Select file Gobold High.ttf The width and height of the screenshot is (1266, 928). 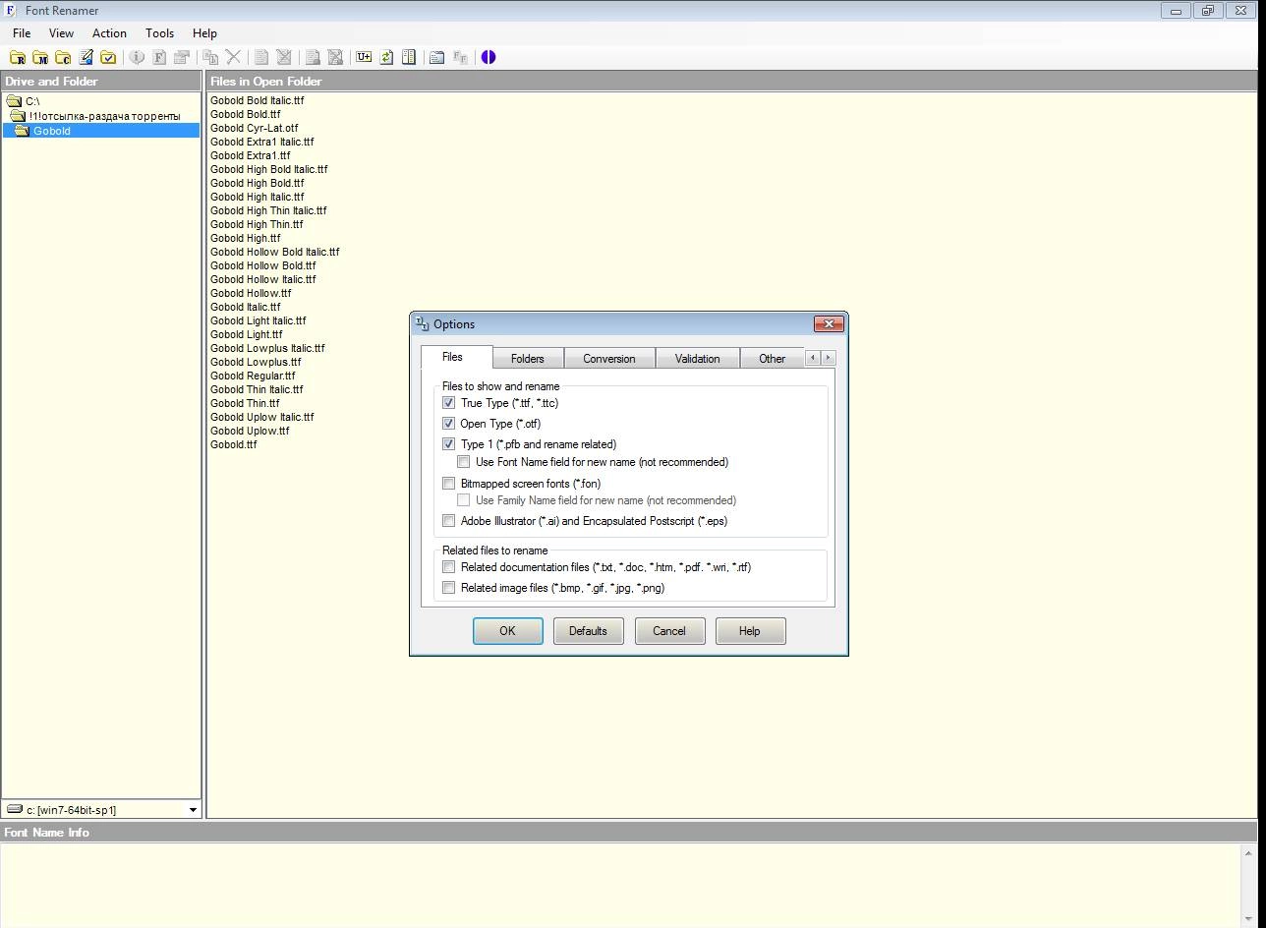[246, 238]
